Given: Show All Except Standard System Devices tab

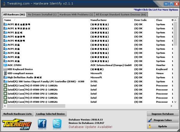Looking at the screenshot, I should (x=121, y=14).
